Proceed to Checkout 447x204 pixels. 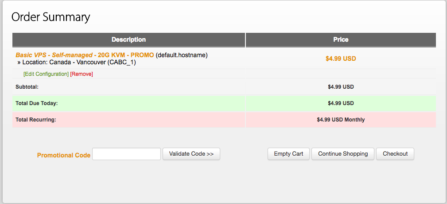coord(395,154)
